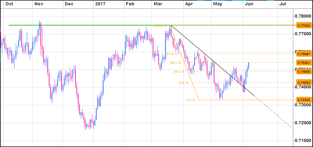Screen dimensions: 313x147
Task: Click the 0.71000 price axis value
Action: click(304, 141)
